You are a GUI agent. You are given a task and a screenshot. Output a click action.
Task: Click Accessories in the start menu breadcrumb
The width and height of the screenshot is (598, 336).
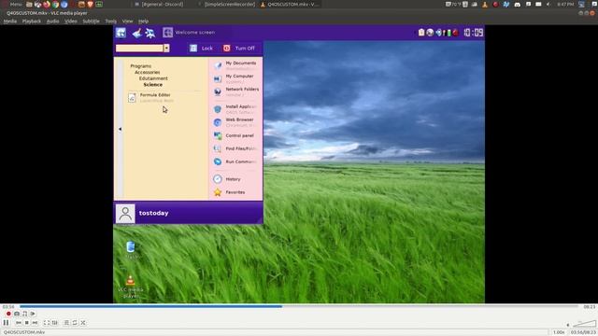click(x=148, y=72)
